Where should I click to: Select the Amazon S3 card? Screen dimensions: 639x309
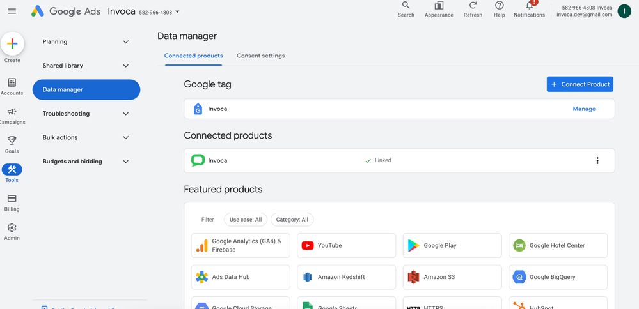[452, 277]
